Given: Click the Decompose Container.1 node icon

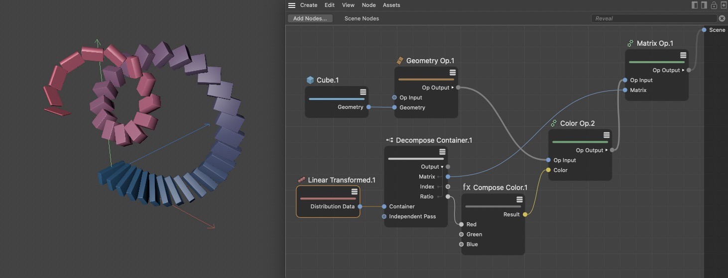Looking at the screenshot, I should [390, 140].
